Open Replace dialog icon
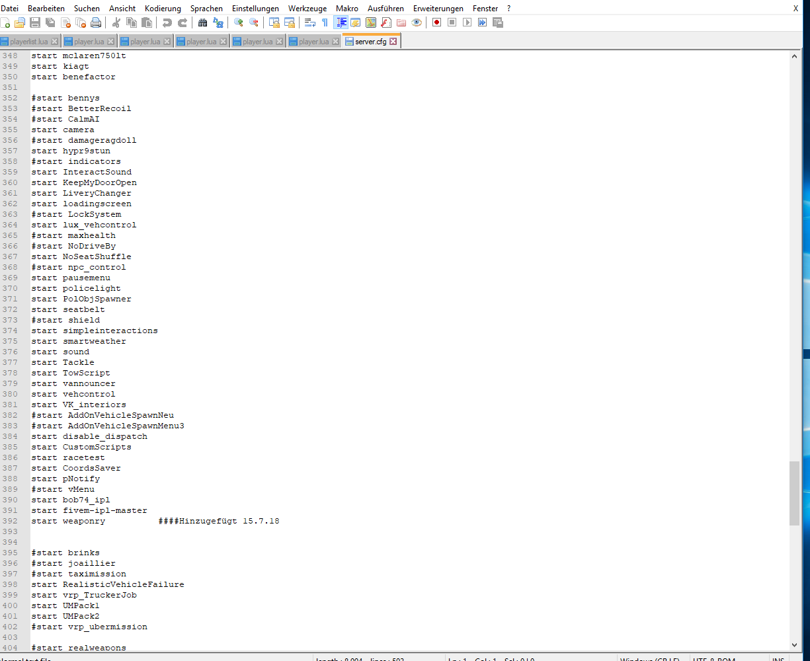This screenshot has height=661, width=810. [218, 22]
